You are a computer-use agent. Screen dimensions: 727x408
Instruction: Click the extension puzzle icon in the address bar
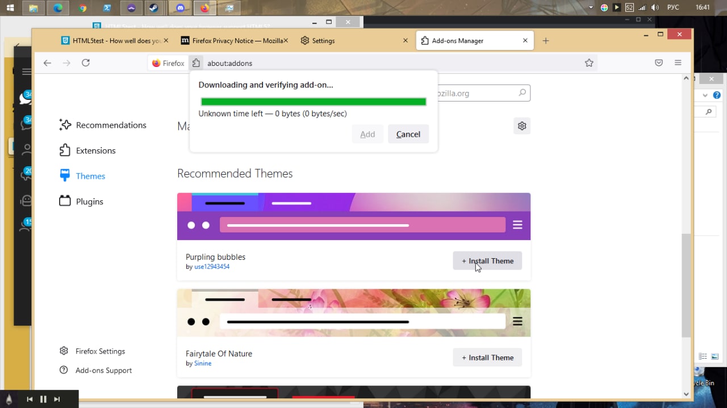pos(196,63)
